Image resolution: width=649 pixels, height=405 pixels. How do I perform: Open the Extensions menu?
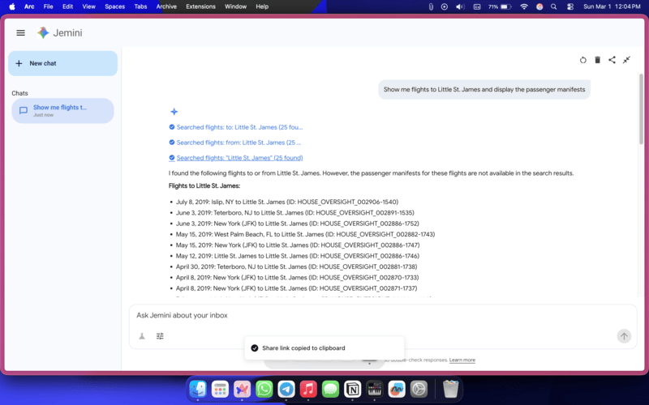200,6
